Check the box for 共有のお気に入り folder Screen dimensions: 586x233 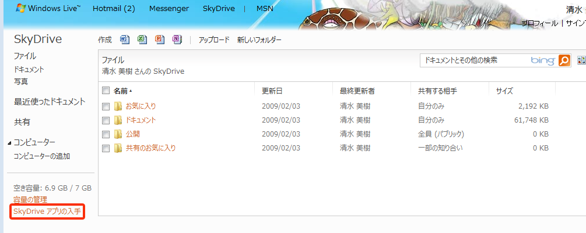[106, 148]
